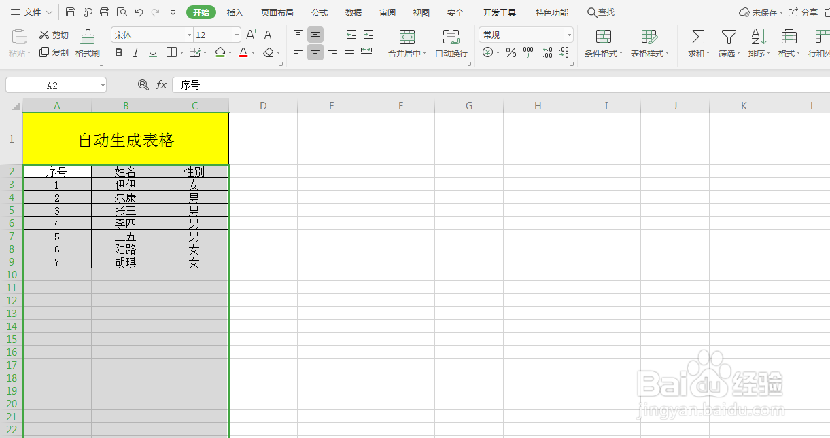Toggle bold formatting
This screenshot has height=438, width=830.
119,52
